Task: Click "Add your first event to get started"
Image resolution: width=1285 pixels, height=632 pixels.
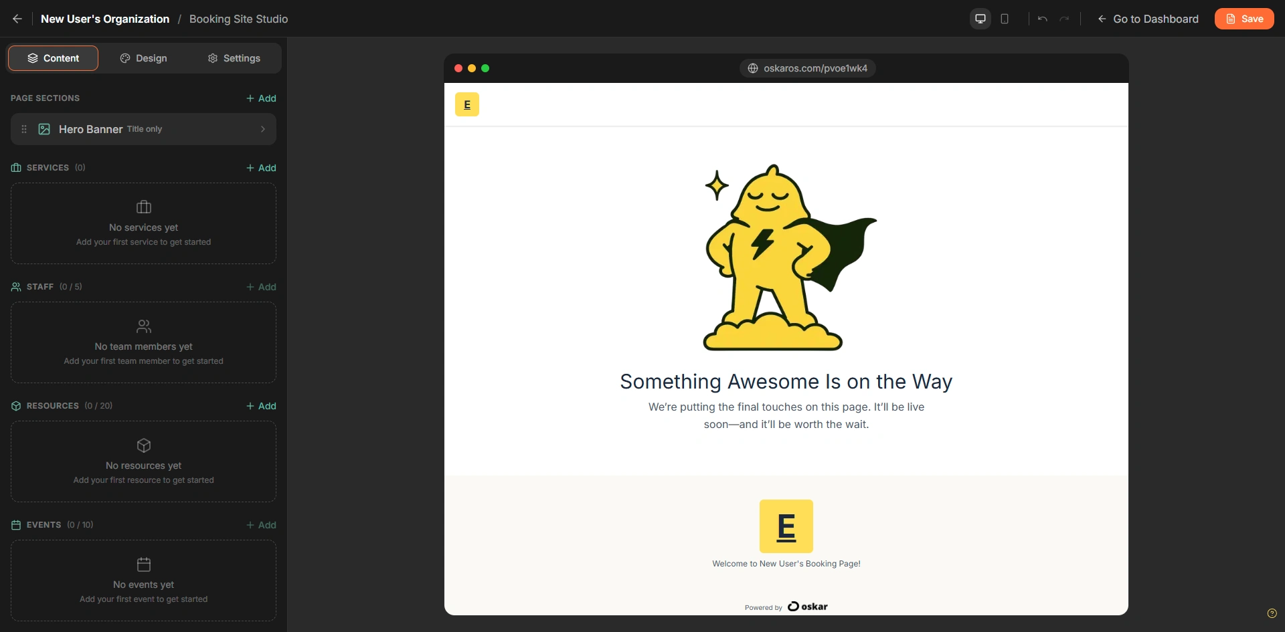Action: tap(144, 599)
